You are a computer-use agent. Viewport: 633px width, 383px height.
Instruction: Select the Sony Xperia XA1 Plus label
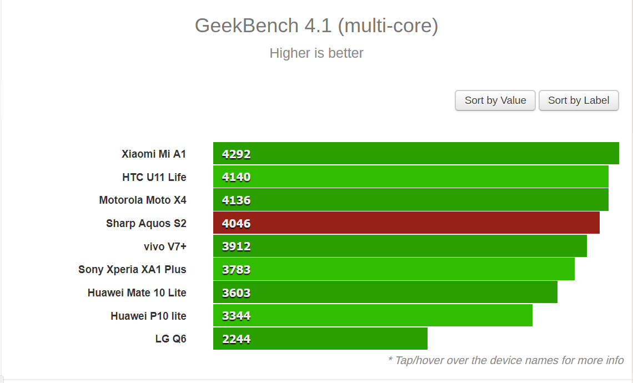tap(132, 269)
